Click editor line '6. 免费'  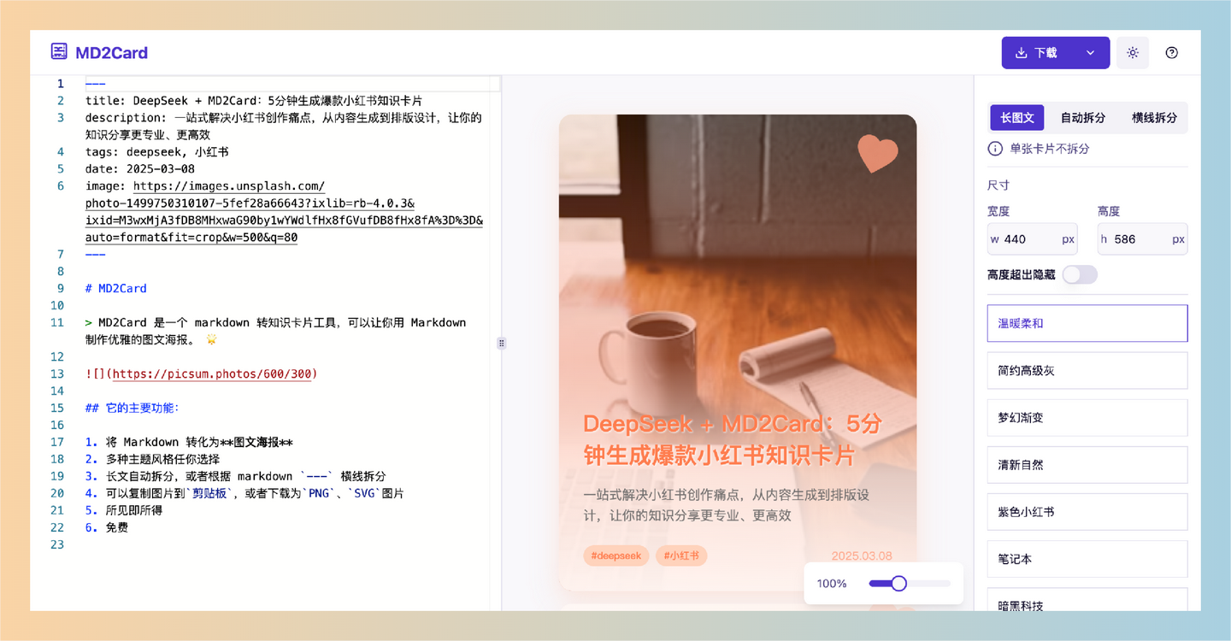(107, 527)
